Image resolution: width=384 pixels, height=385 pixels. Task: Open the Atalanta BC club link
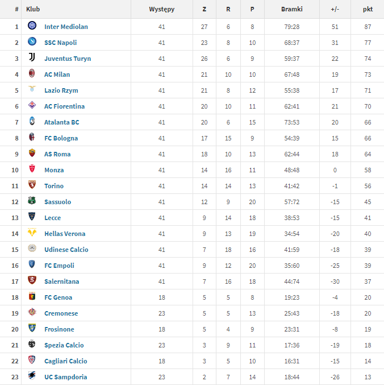pyautogui.click(x=62, y=122)
